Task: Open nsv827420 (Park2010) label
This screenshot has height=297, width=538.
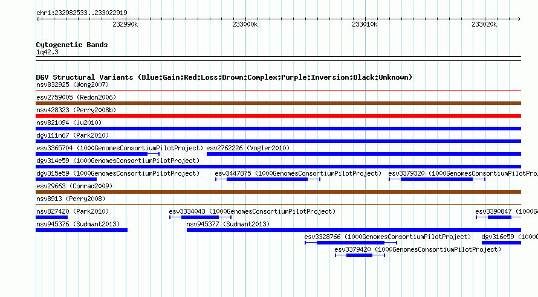Action: click(73, 211)
